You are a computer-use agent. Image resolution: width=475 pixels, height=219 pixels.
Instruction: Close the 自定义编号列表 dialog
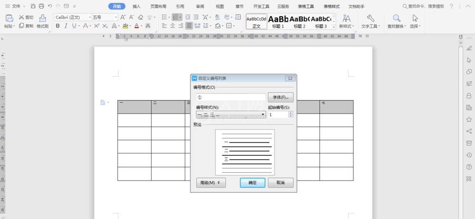(290, 78)
